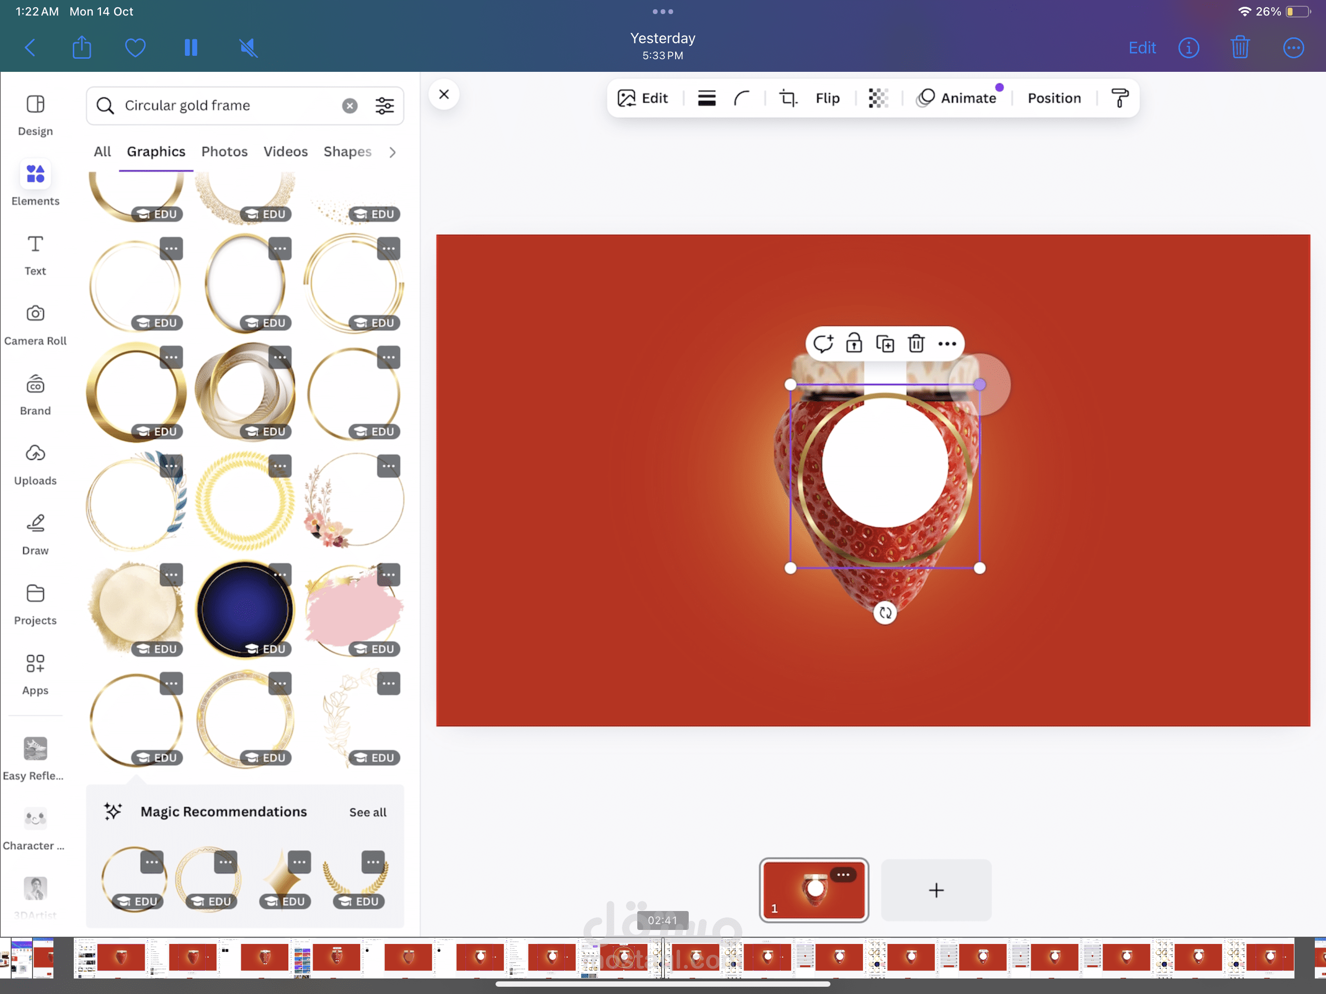
Task: Open the Uploads panel
Action: point(35,464)
